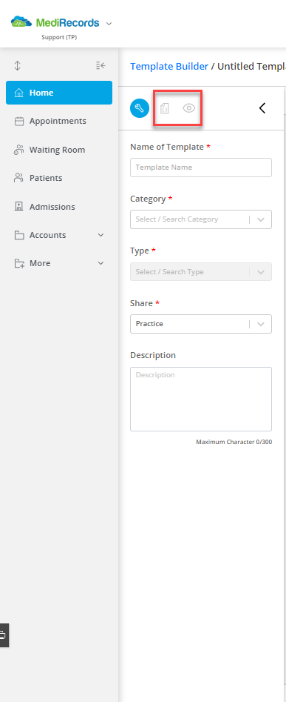Navigate to Patients
This screenshot has height=702, width=286.
(x=59, y=178)
